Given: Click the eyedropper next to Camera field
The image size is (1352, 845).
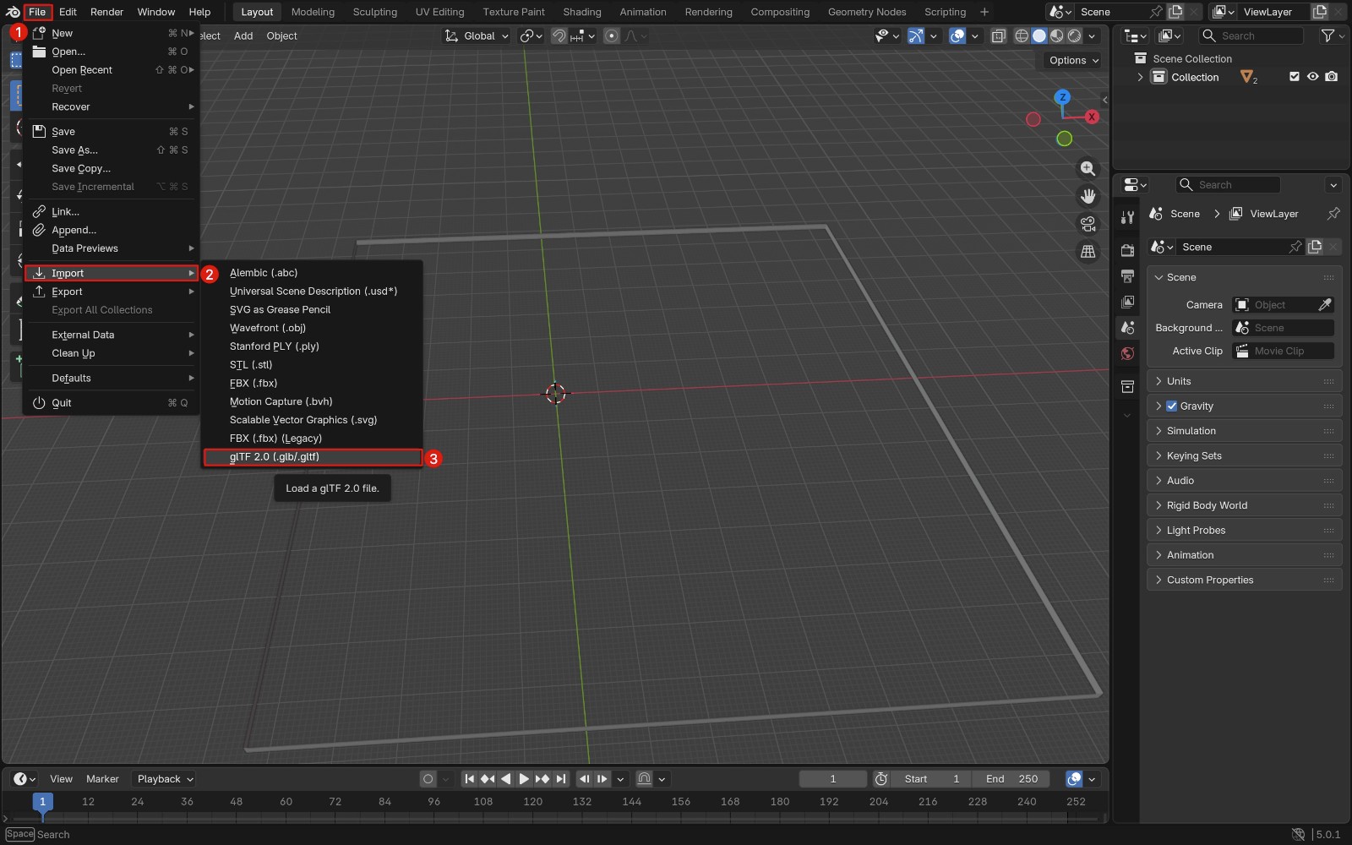Looking at the screenshot, I should coord(1325,305).
